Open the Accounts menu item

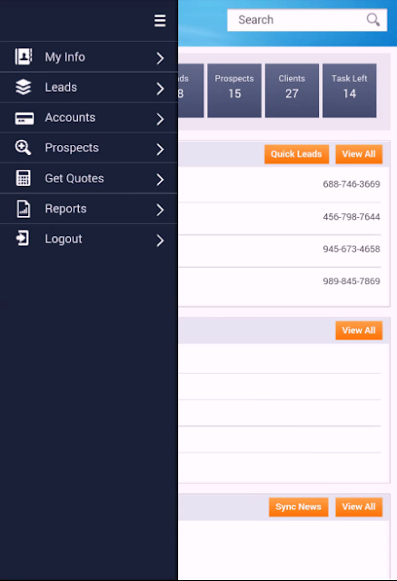coord(89,117)
